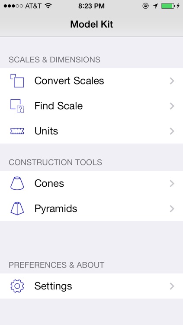Tap the 8:23 PM clock
Viewport: 183px width, 325px height.
(x=92, y=6)
